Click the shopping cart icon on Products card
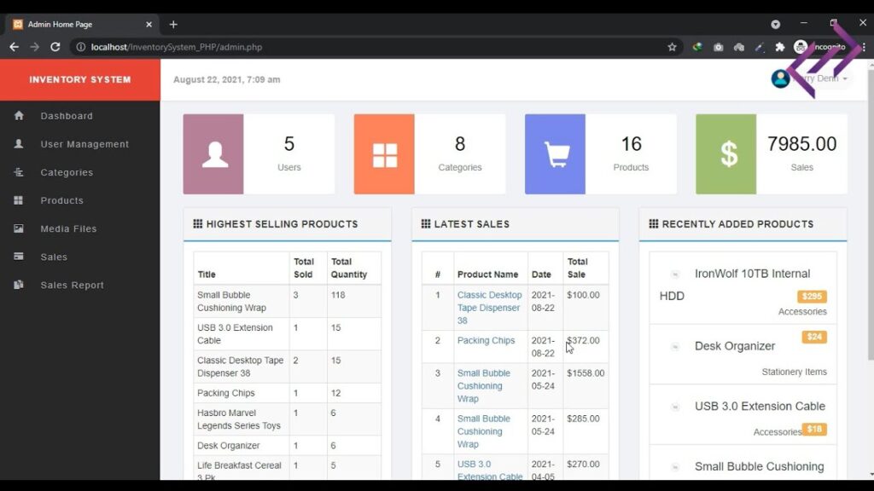Viewport: 874px width, 491px height. tap(556, 153)
